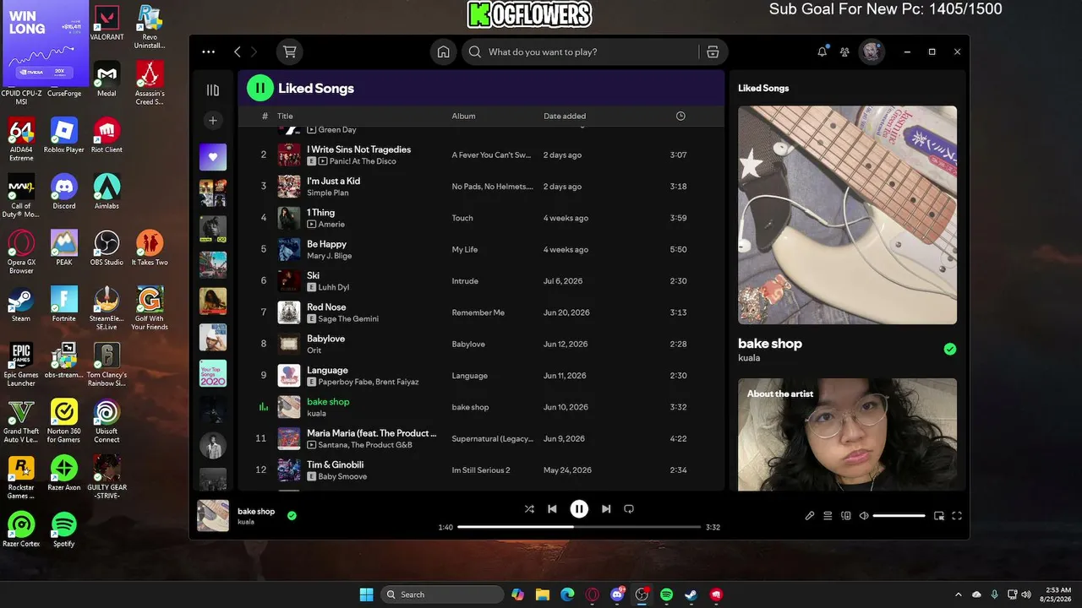Seek within the song progress bar
This screenshot has width=1082, height=608.
point(579,527)
